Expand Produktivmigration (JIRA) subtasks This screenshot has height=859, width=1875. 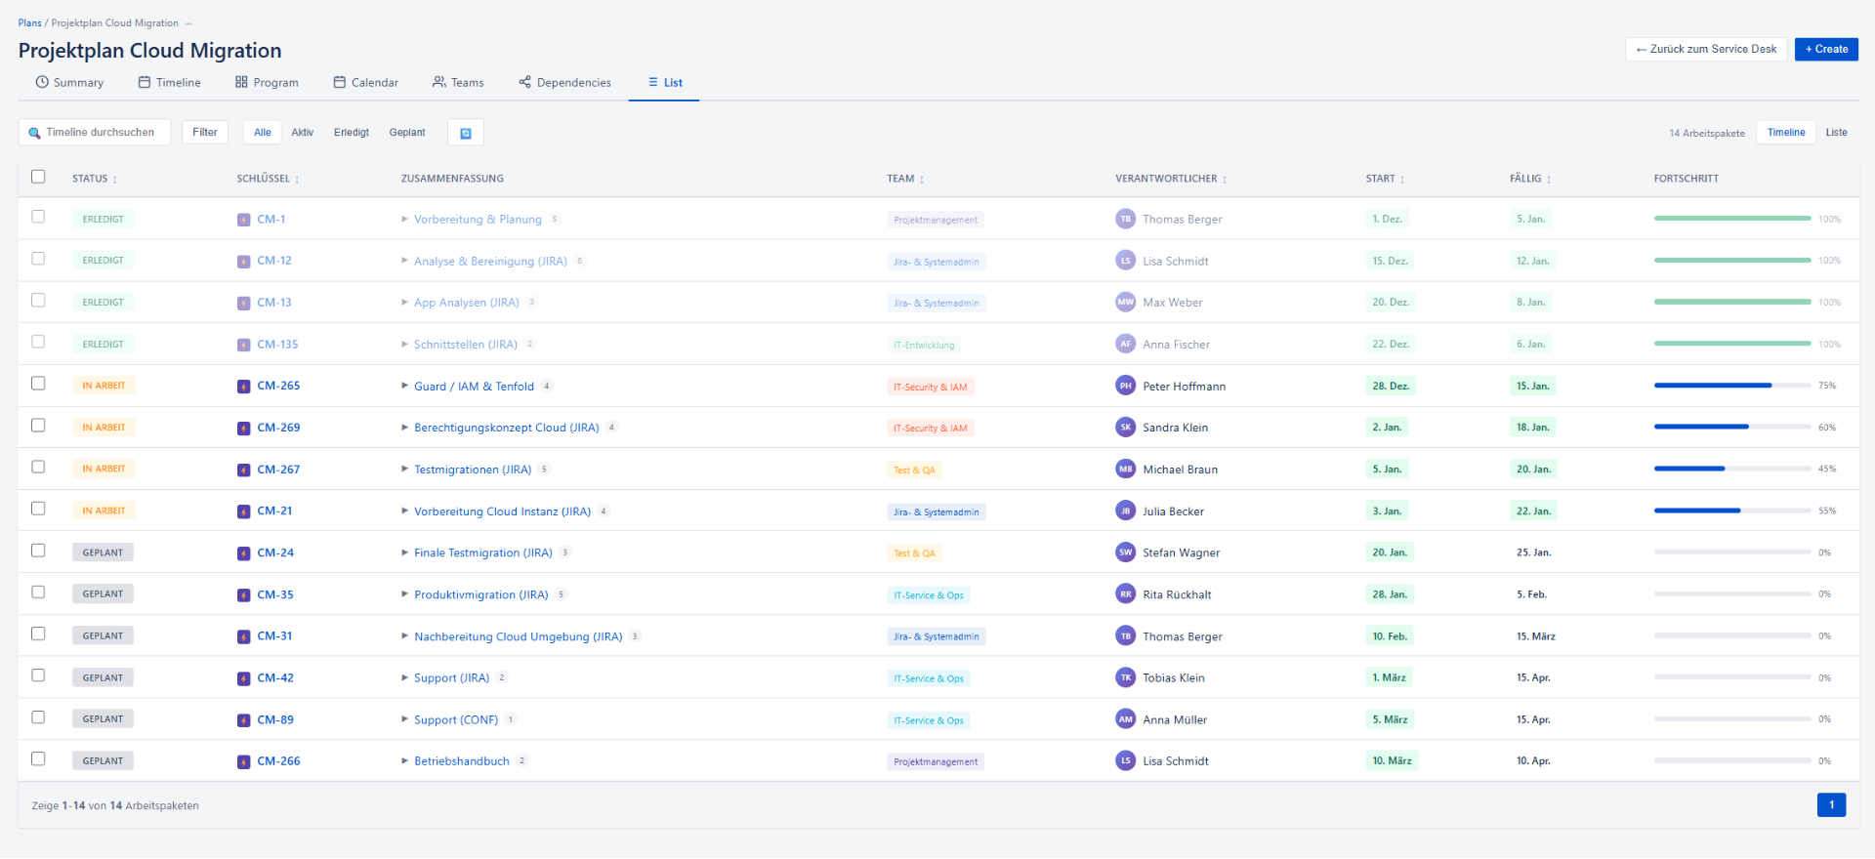[x=404, y=594]
